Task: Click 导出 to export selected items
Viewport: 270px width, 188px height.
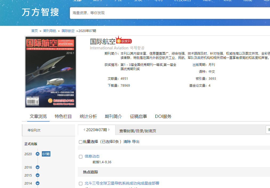Action: (136, 142)
